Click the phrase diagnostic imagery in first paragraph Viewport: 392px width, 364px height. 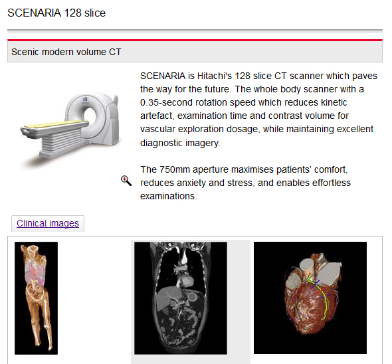[180, 143]
